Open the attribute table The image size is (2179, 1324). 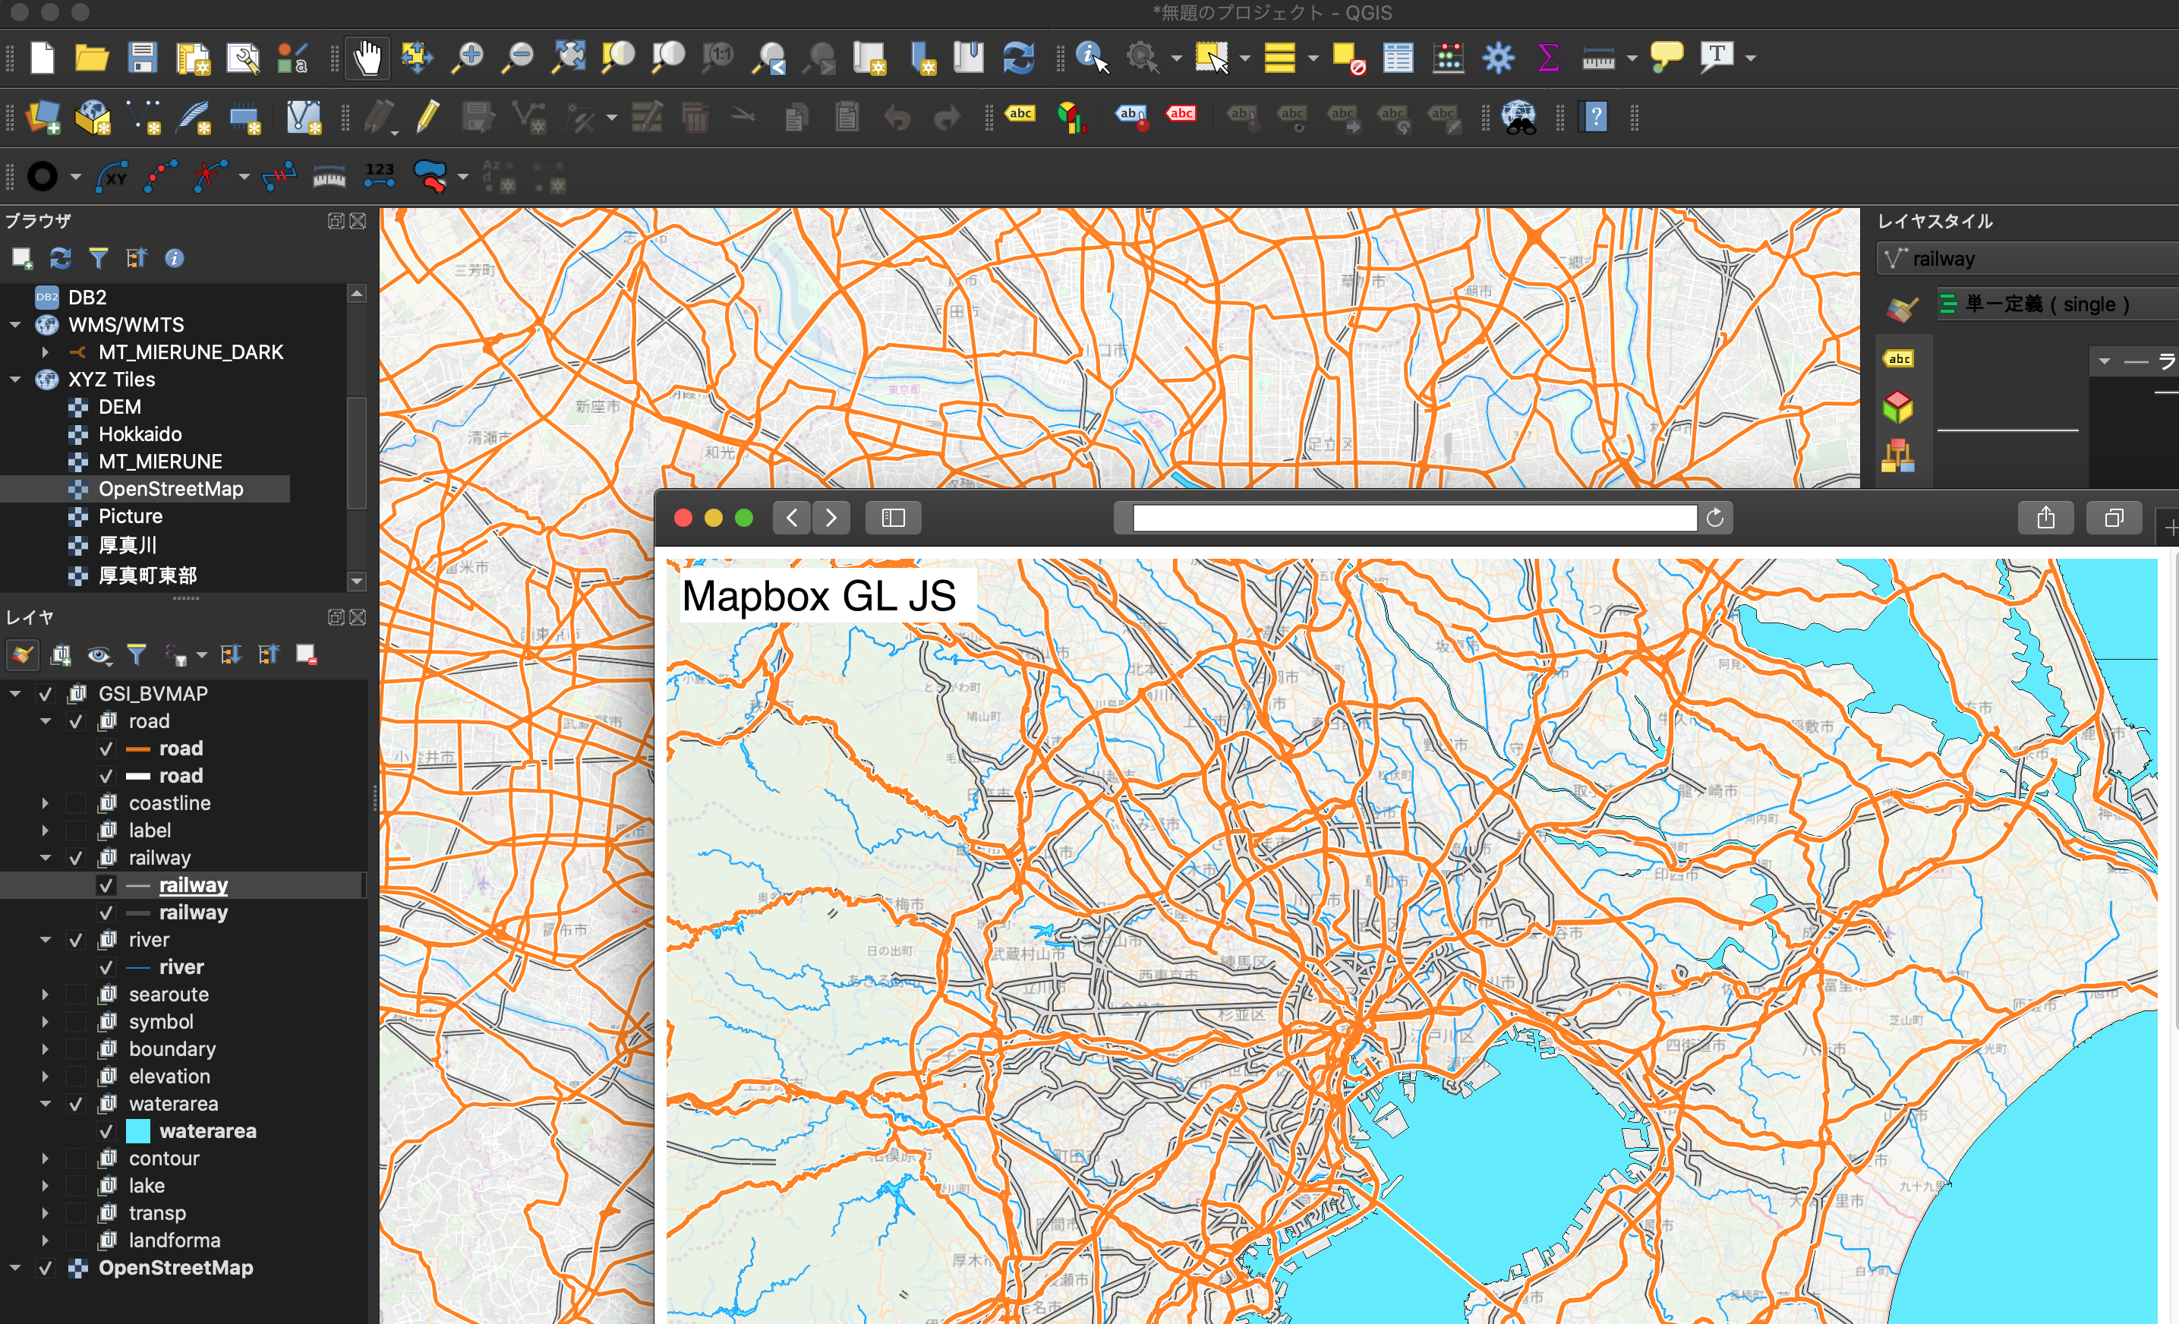(x=1399, y=58)
